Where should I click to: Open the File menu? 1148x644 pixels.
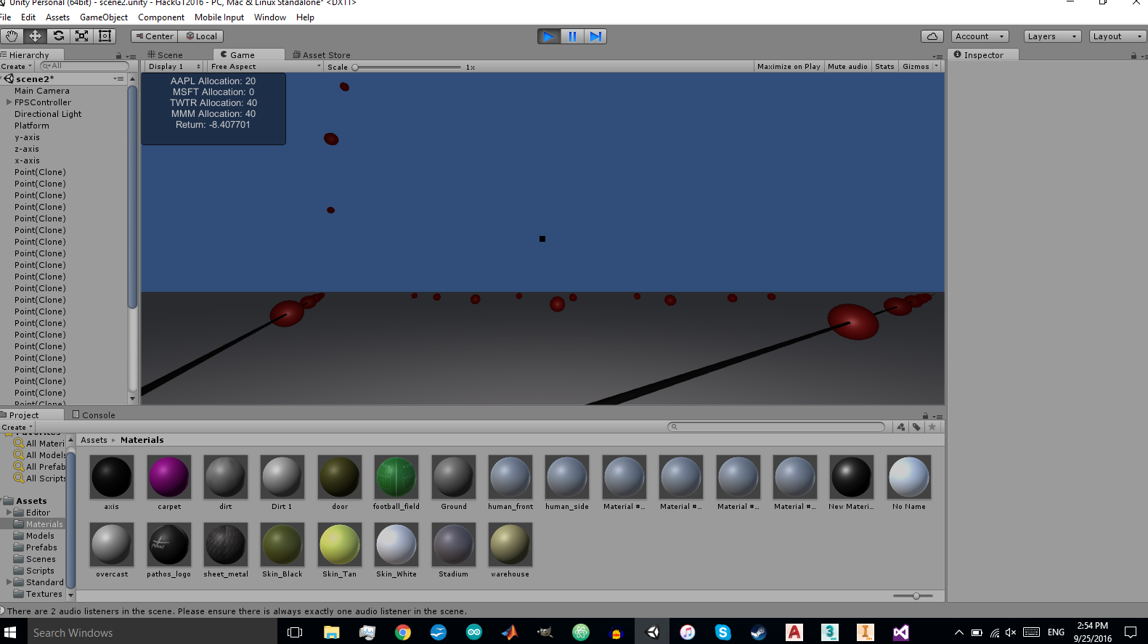5,17
